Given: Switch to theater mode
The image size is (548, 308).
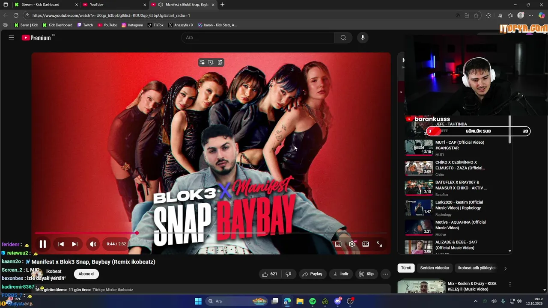Looking at the screenshot, I should coord(366,244).
